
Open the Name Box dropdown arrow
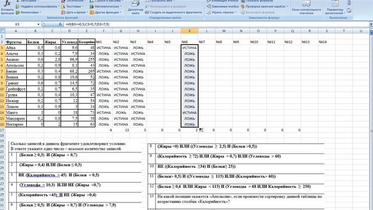pyautogui.click(x=38, y=24)
